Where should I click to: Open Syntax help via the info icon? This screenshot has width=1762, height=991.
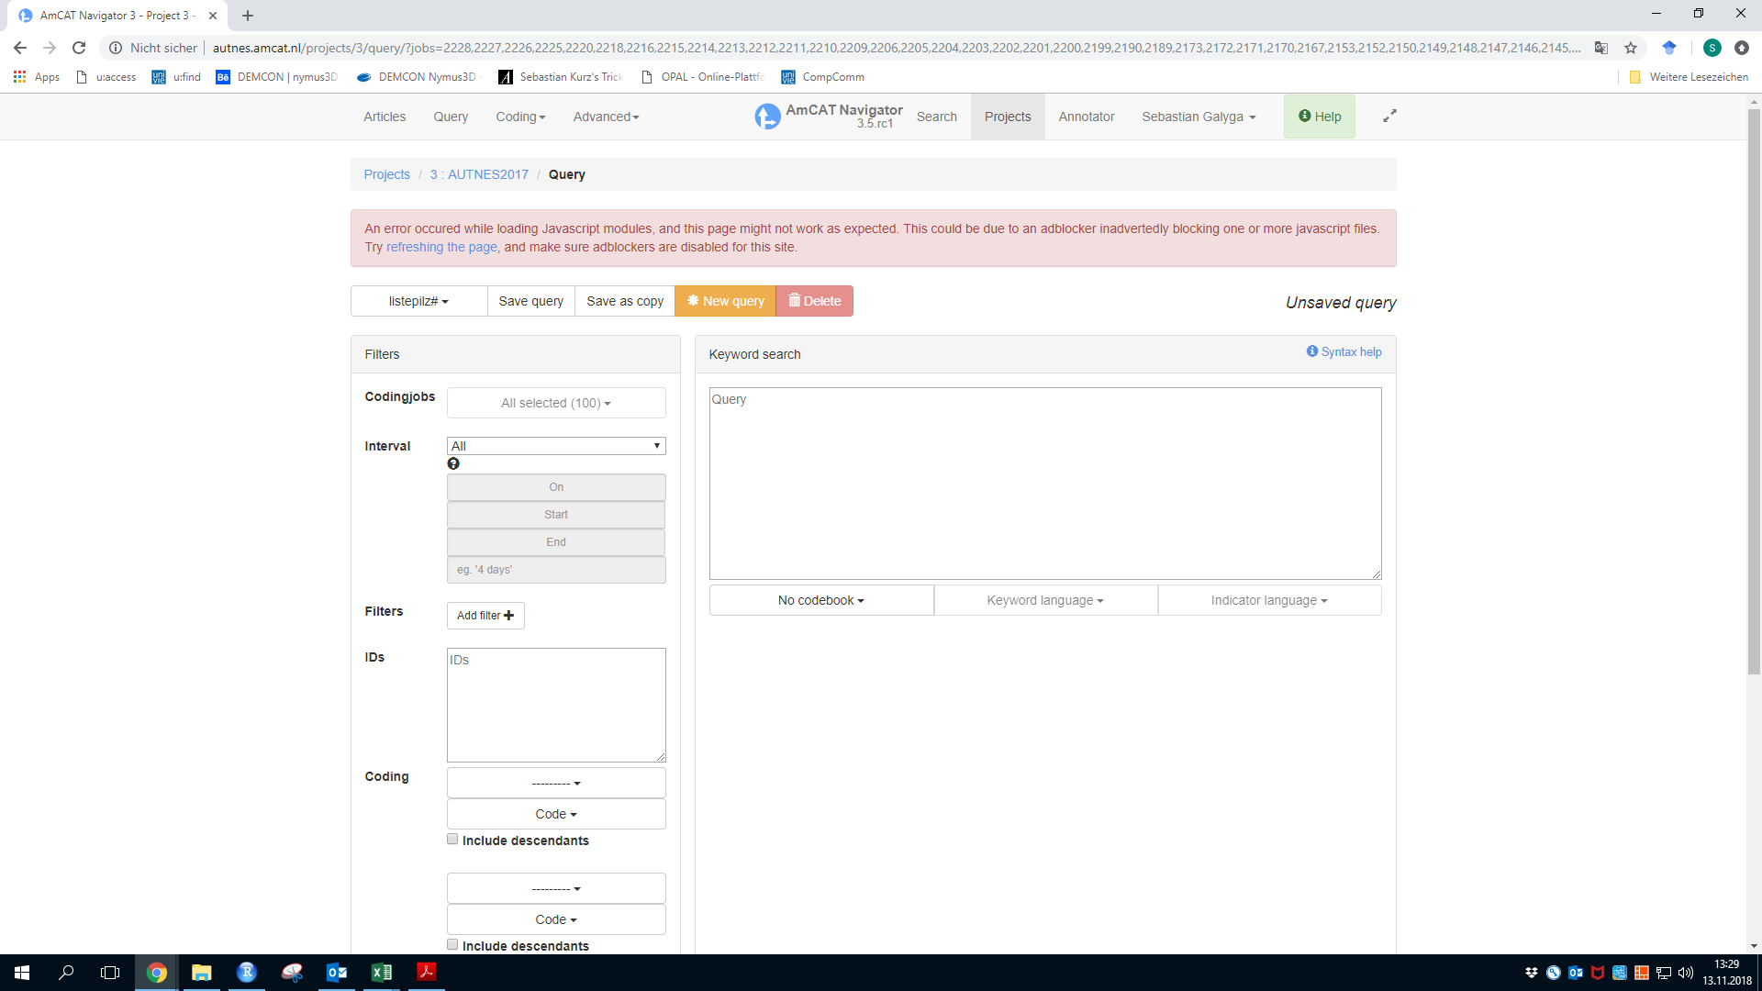[1311, 351]
